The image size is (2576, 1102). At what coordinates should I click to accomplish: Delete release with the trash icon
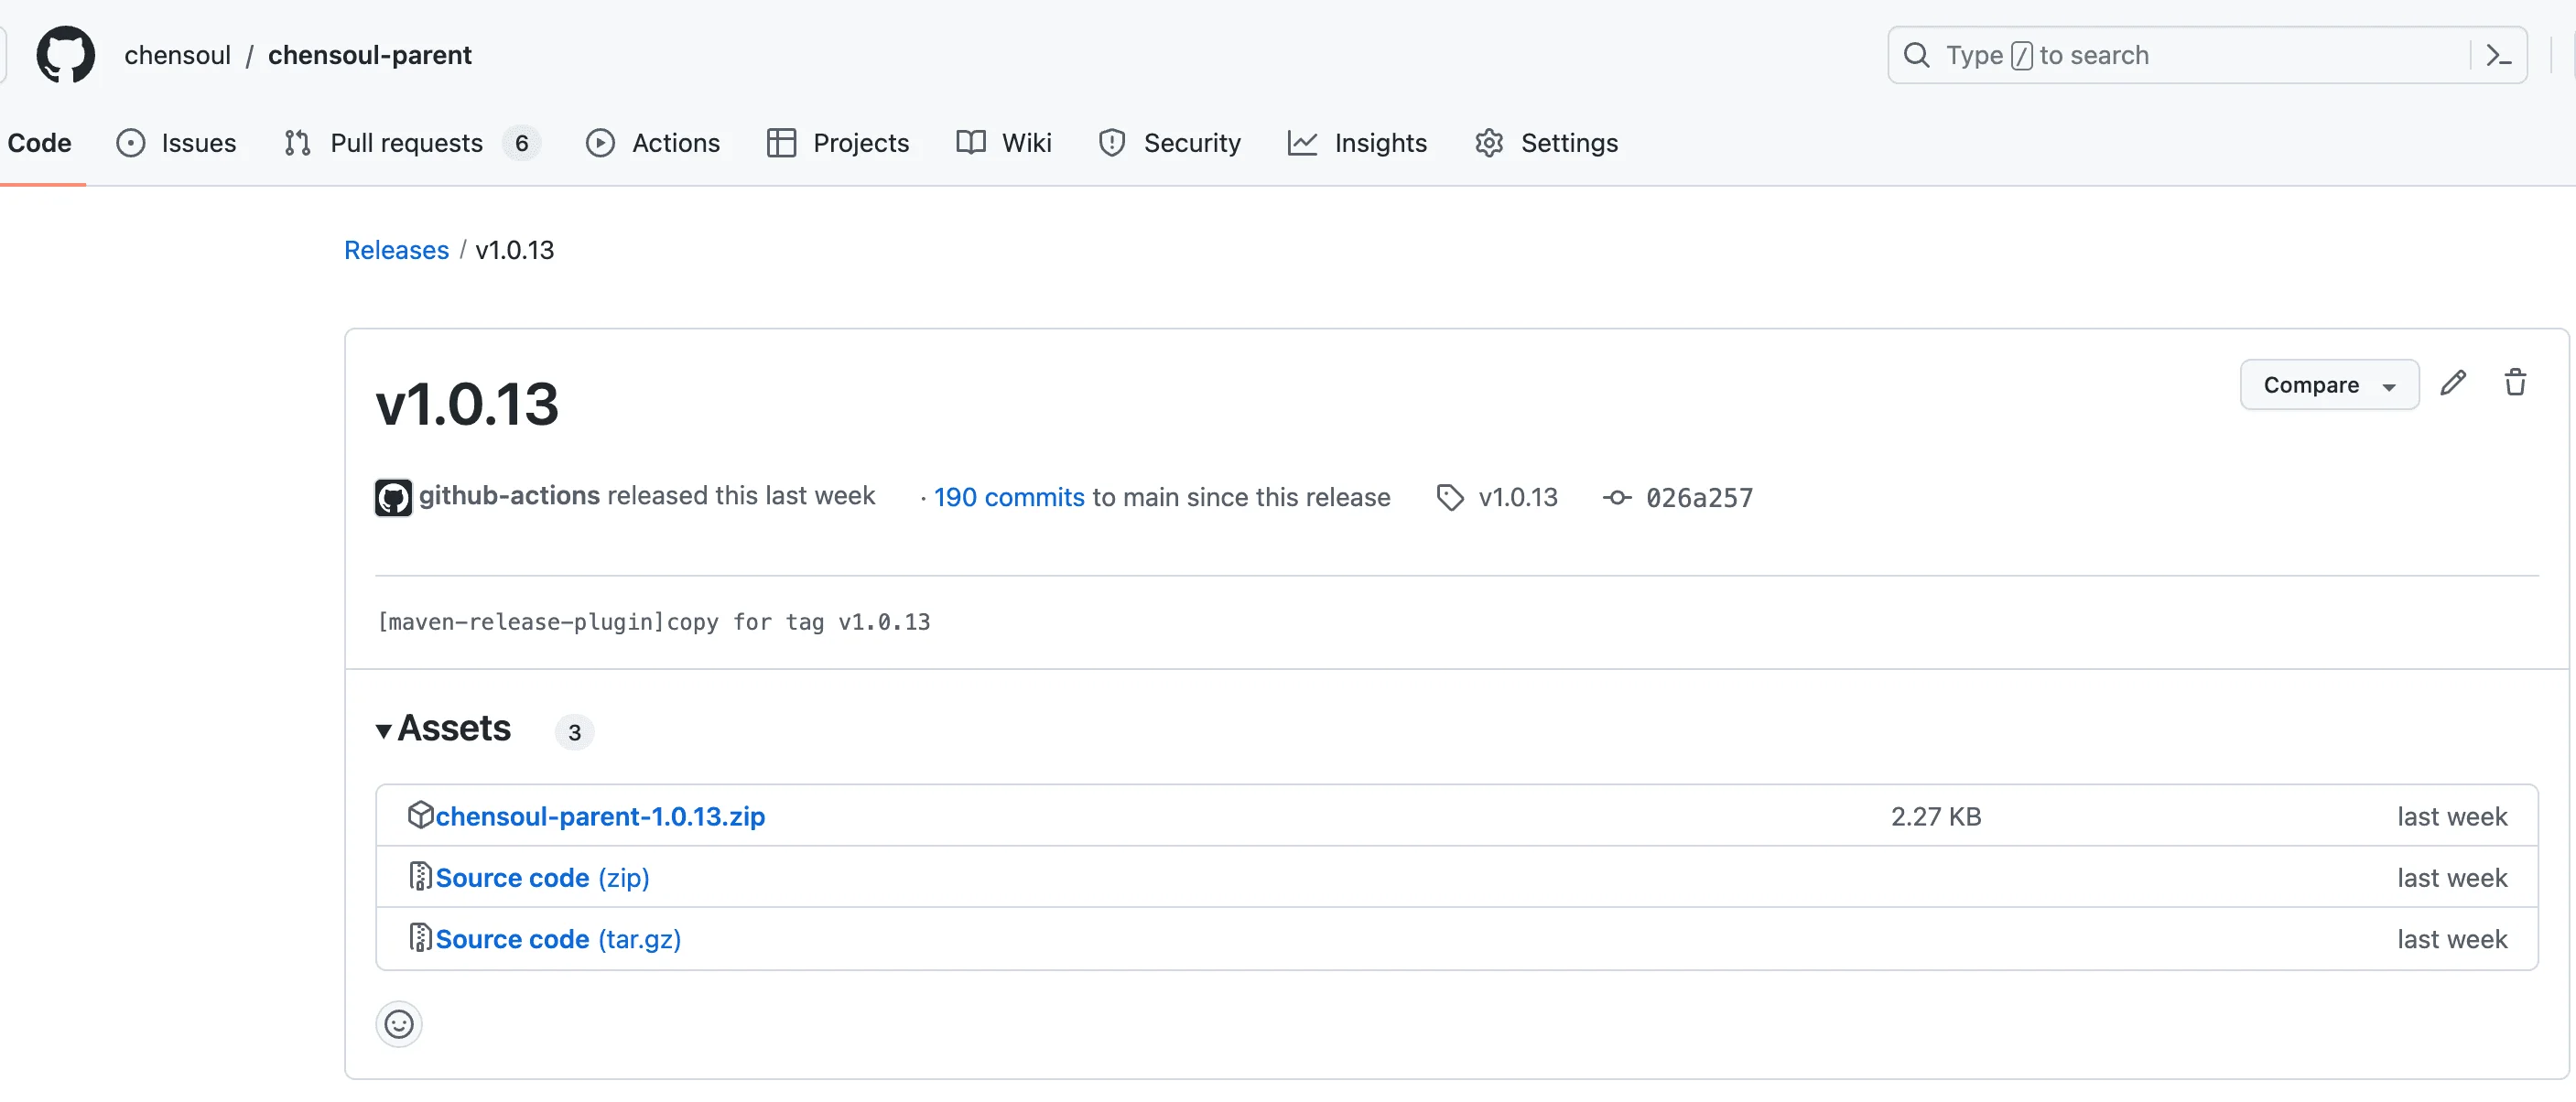pyautogui.click(x=2515, y=383)
